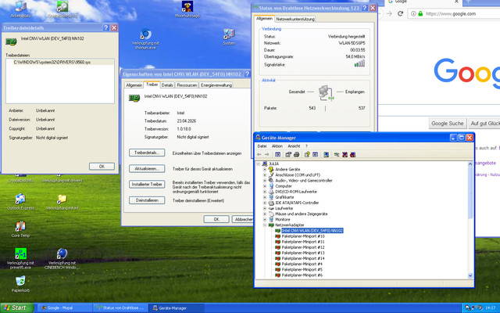The width and height of the screenshot is (500, 313).
Task: Select Paketplaner-Miniport #10 in device tree
Action: point(303,236)
